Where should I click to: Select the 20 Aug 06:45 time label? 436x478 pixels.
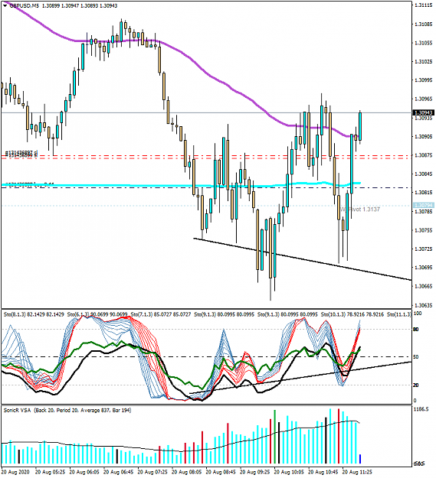[119, 472]
